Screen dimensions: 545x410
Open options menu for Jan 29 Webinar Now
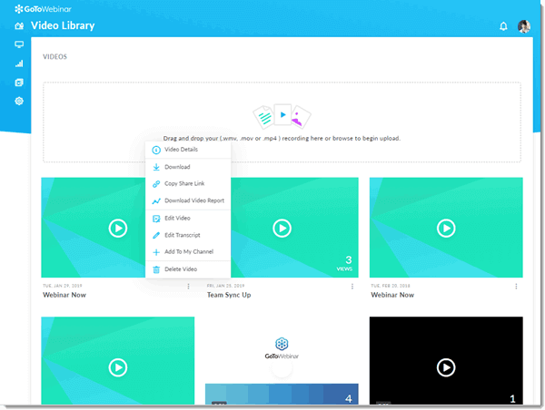188,286
